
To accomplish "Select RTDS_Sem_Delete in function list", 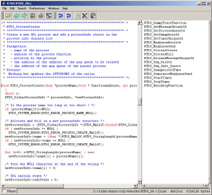I will [x=158, y=62].
